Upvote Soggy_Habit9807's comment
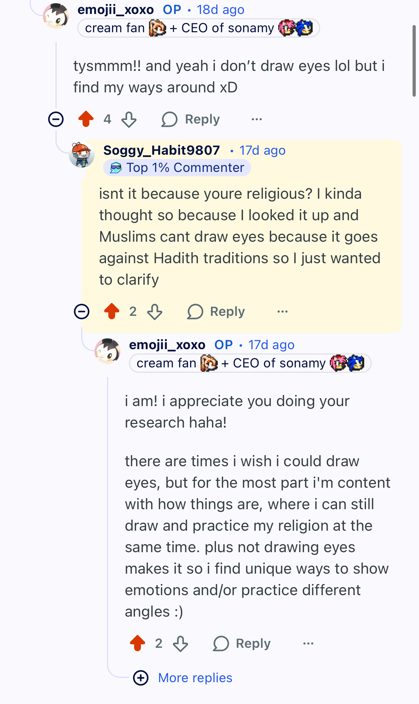The width and height of the screenshot is (419, 704). pos(112,311)
